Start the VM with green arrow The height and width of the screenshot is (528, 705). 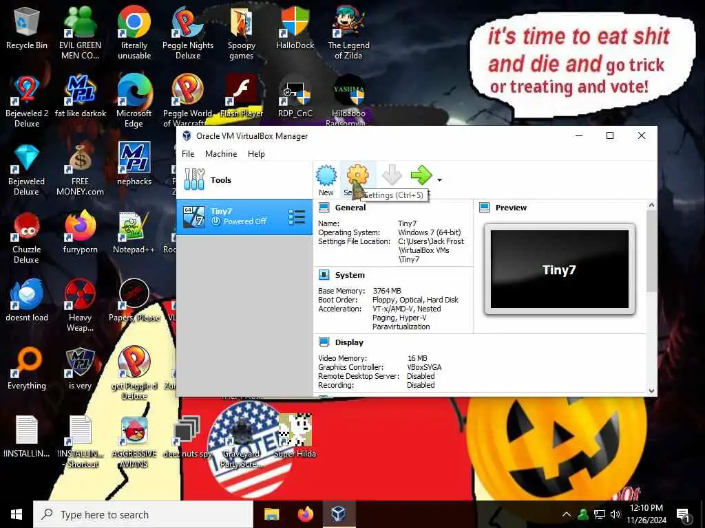pos(421,175)
